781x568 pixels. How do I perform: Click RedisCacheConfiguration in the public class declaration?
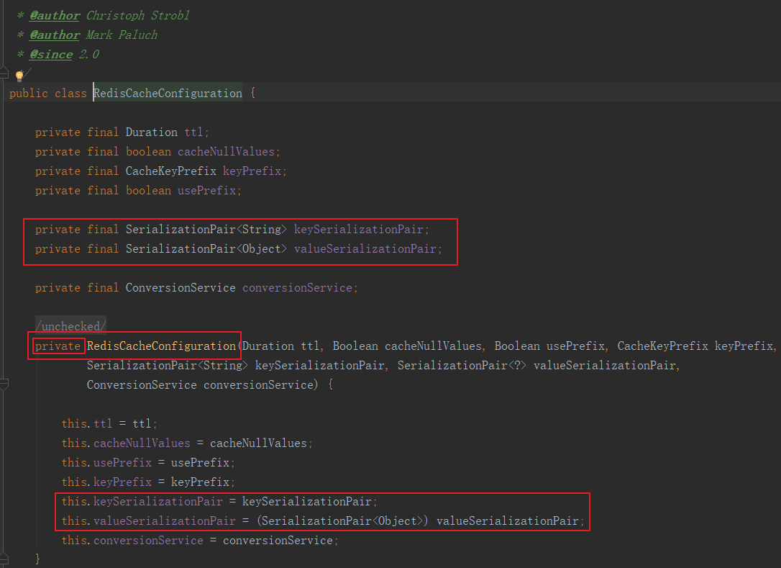point(168,94)
